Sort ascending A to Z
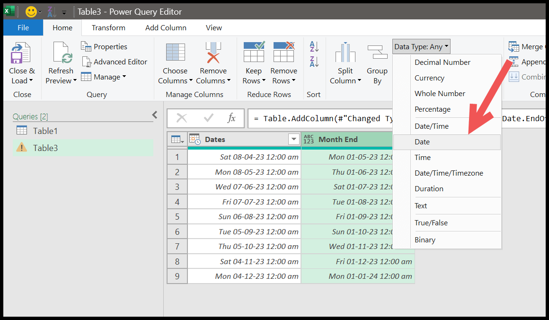Image resolution: width=549 pixels, height=320 pixels. point(314,46)
